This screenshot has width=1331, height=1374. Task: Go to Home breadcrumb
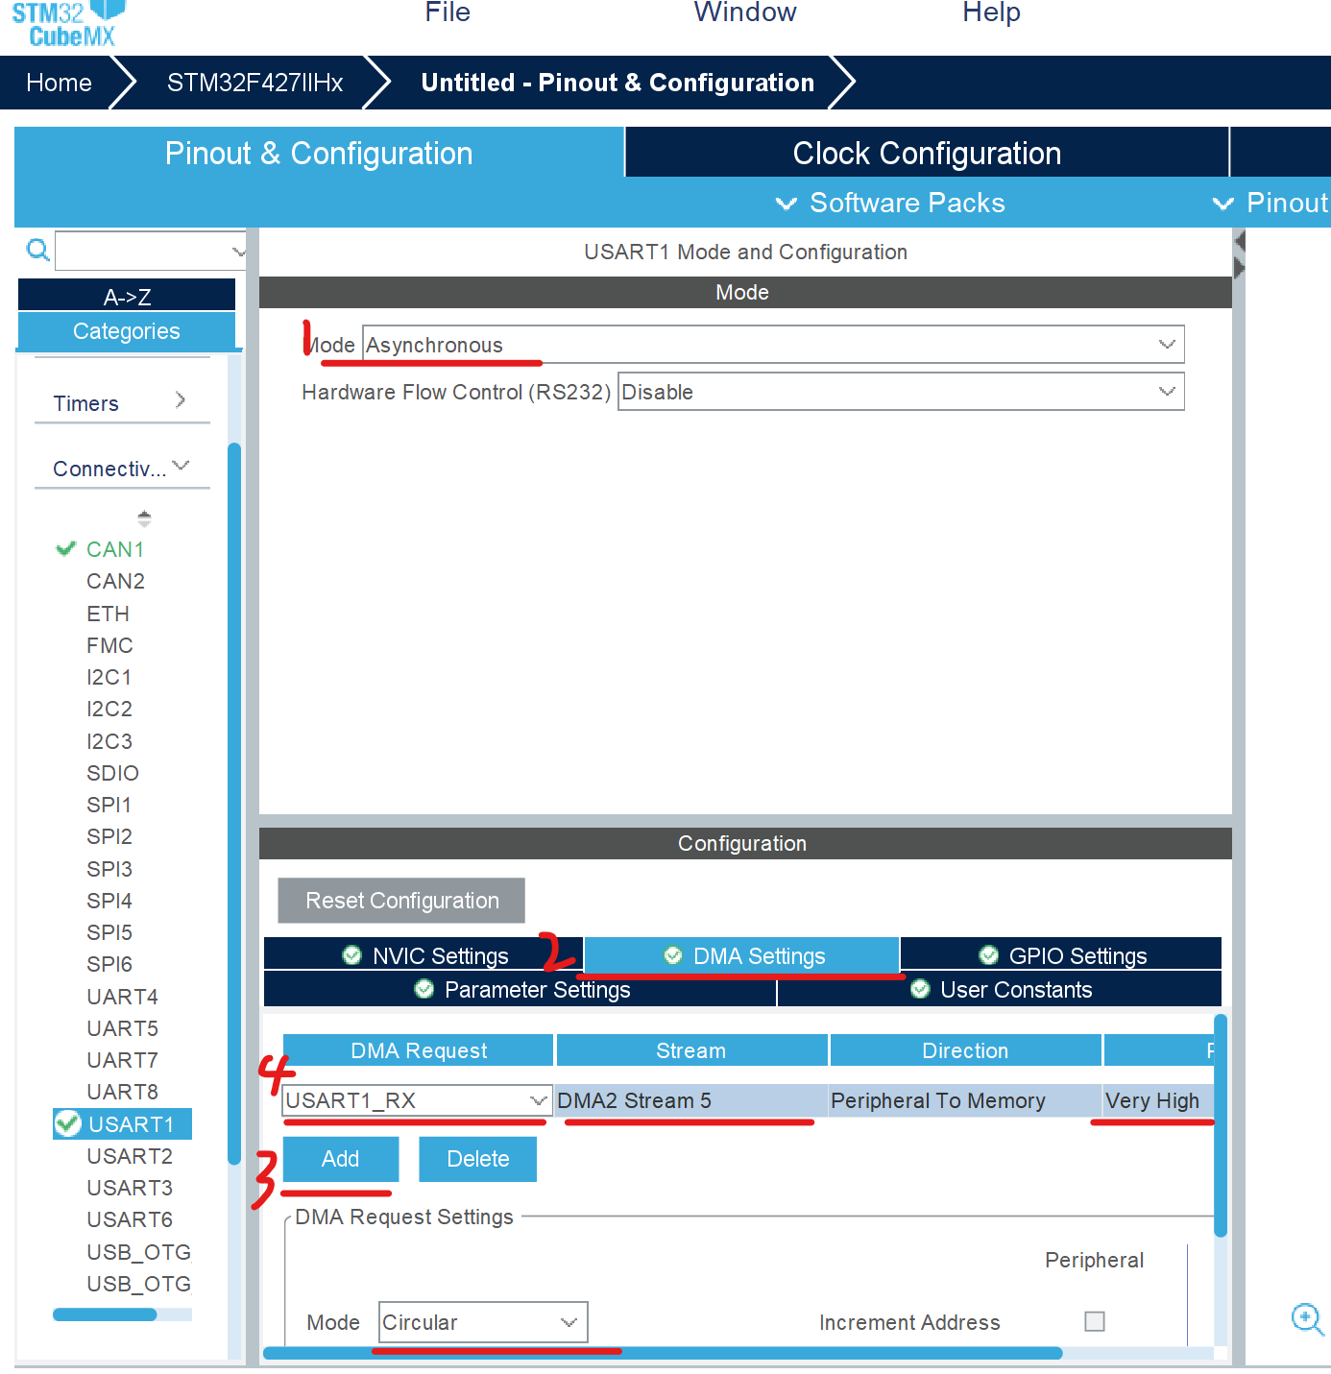[x=59, y=83]
